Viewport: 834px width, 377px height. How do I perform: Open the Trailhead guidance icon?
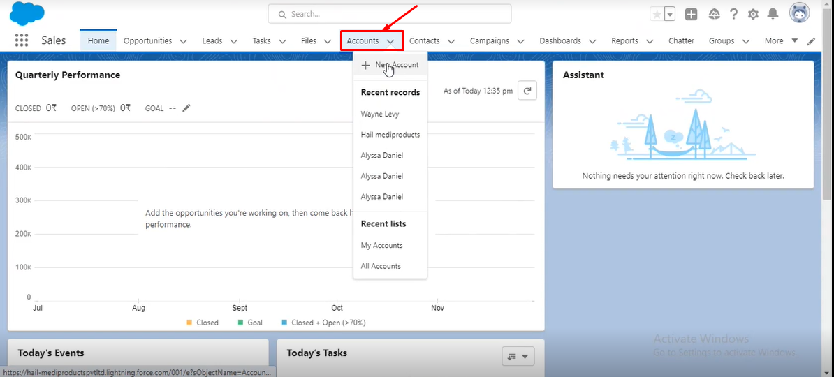(x=715, y=15)
